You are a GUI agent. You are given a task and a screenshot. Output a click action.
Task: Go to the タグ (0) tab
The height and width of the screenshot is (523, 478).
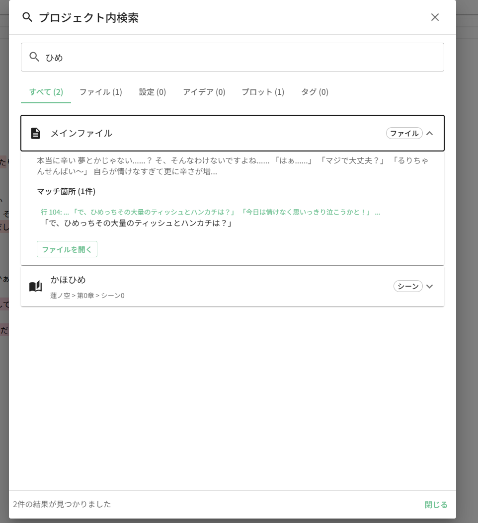tap(315, 92)
